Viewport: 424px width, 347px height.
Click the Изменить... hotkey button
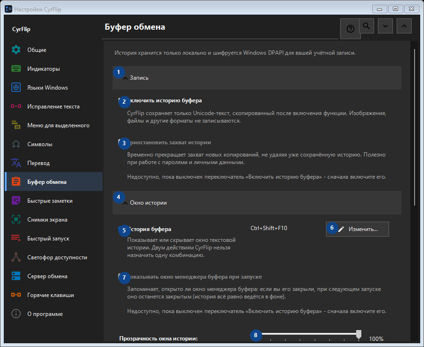pyautogui.click(x=358, y=229)
